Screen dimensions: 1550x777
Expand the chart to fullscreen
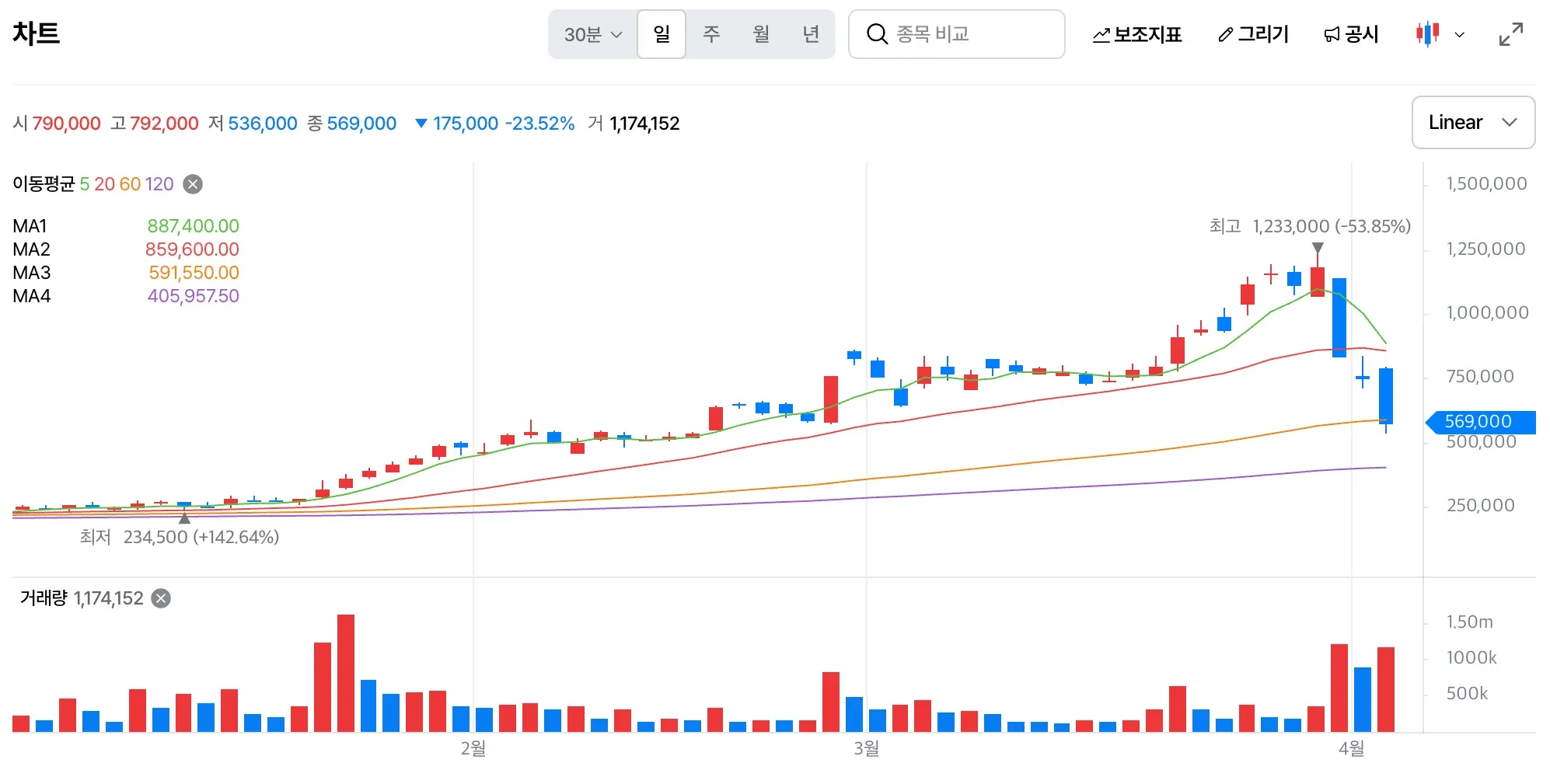point(1511,33)
